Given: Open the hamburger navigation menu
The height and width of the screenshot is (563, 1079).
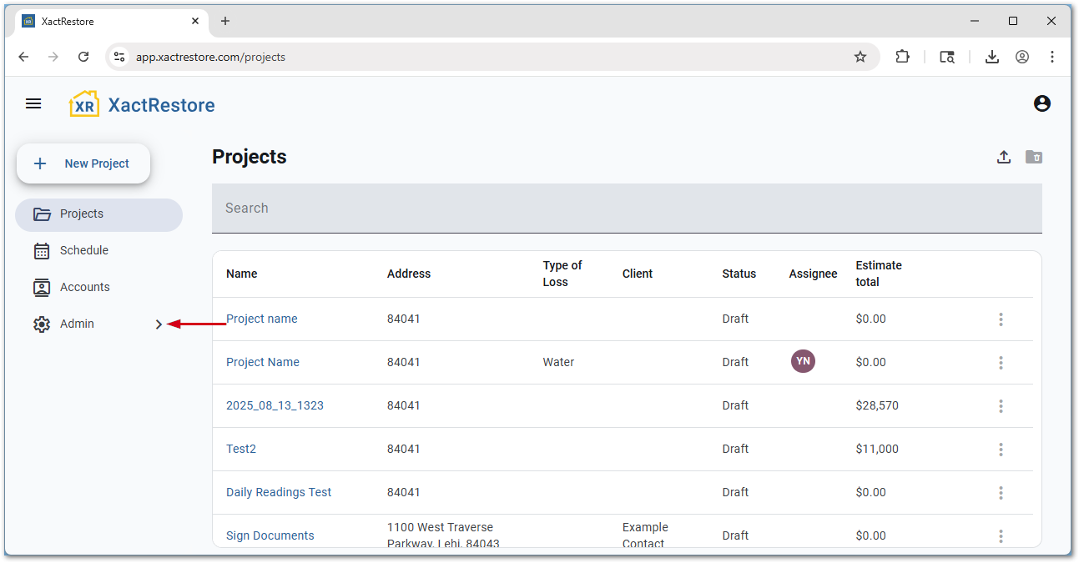Looking at the screenshot, I should (x=33, y=103).
